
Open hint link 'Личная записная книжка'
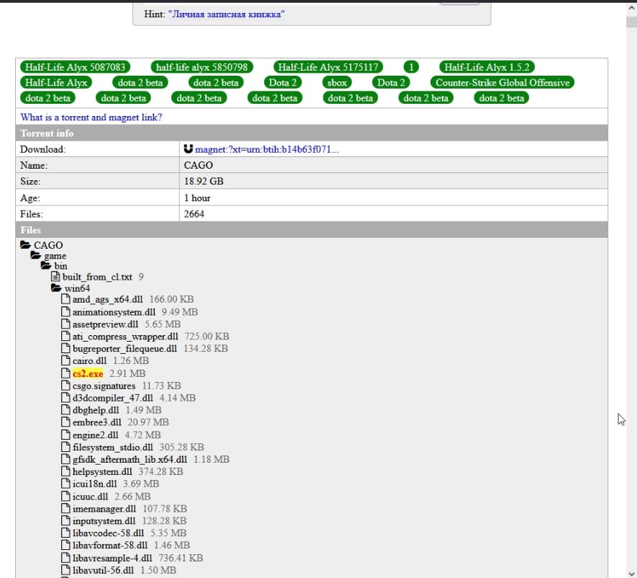(226, 14)
